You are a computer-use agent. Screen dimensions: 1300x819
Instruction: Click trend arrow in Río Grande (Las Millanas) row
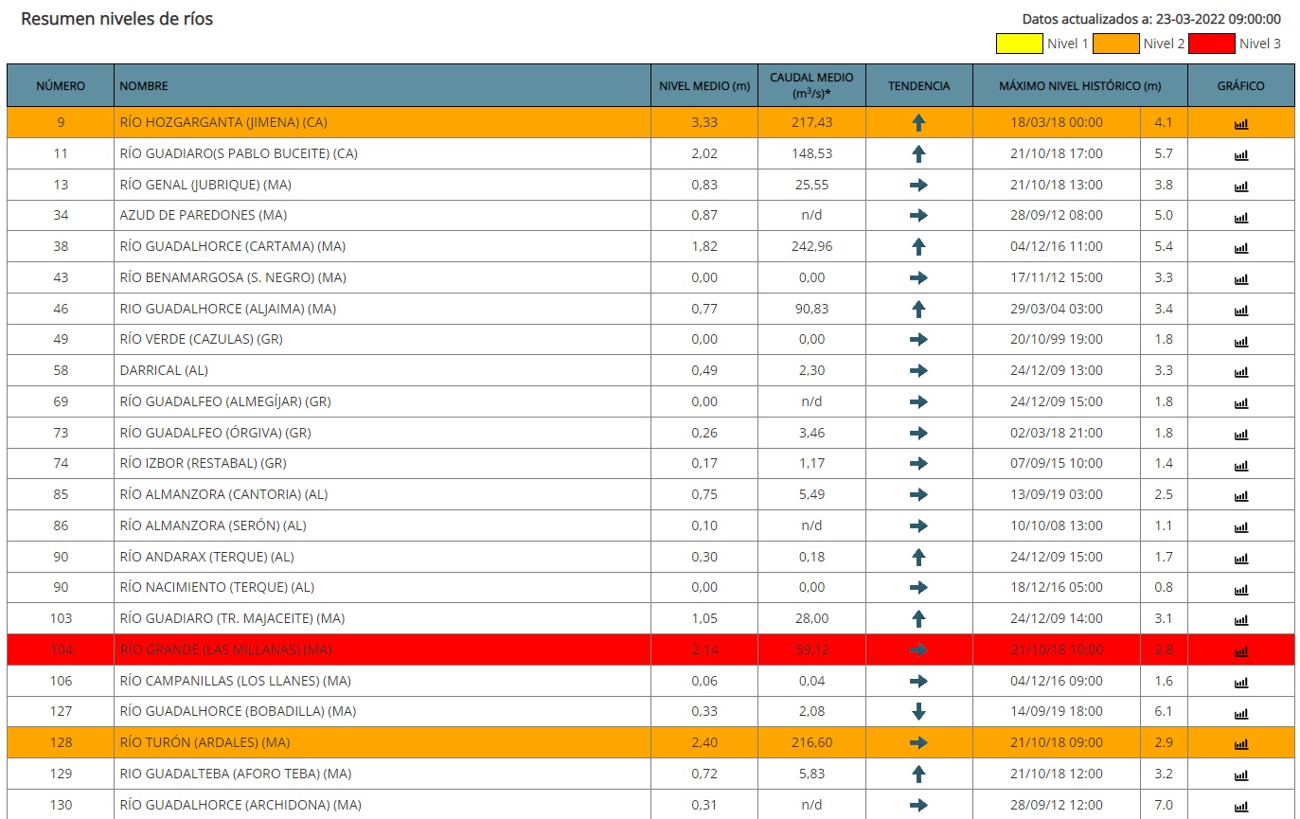917,650
